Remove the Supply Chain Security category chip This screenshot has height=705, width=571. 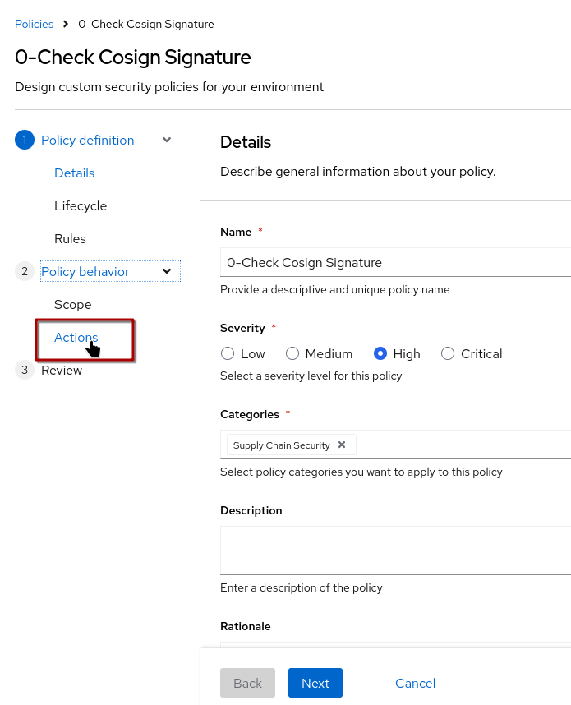pyautogui.click(x=342, y=445)
